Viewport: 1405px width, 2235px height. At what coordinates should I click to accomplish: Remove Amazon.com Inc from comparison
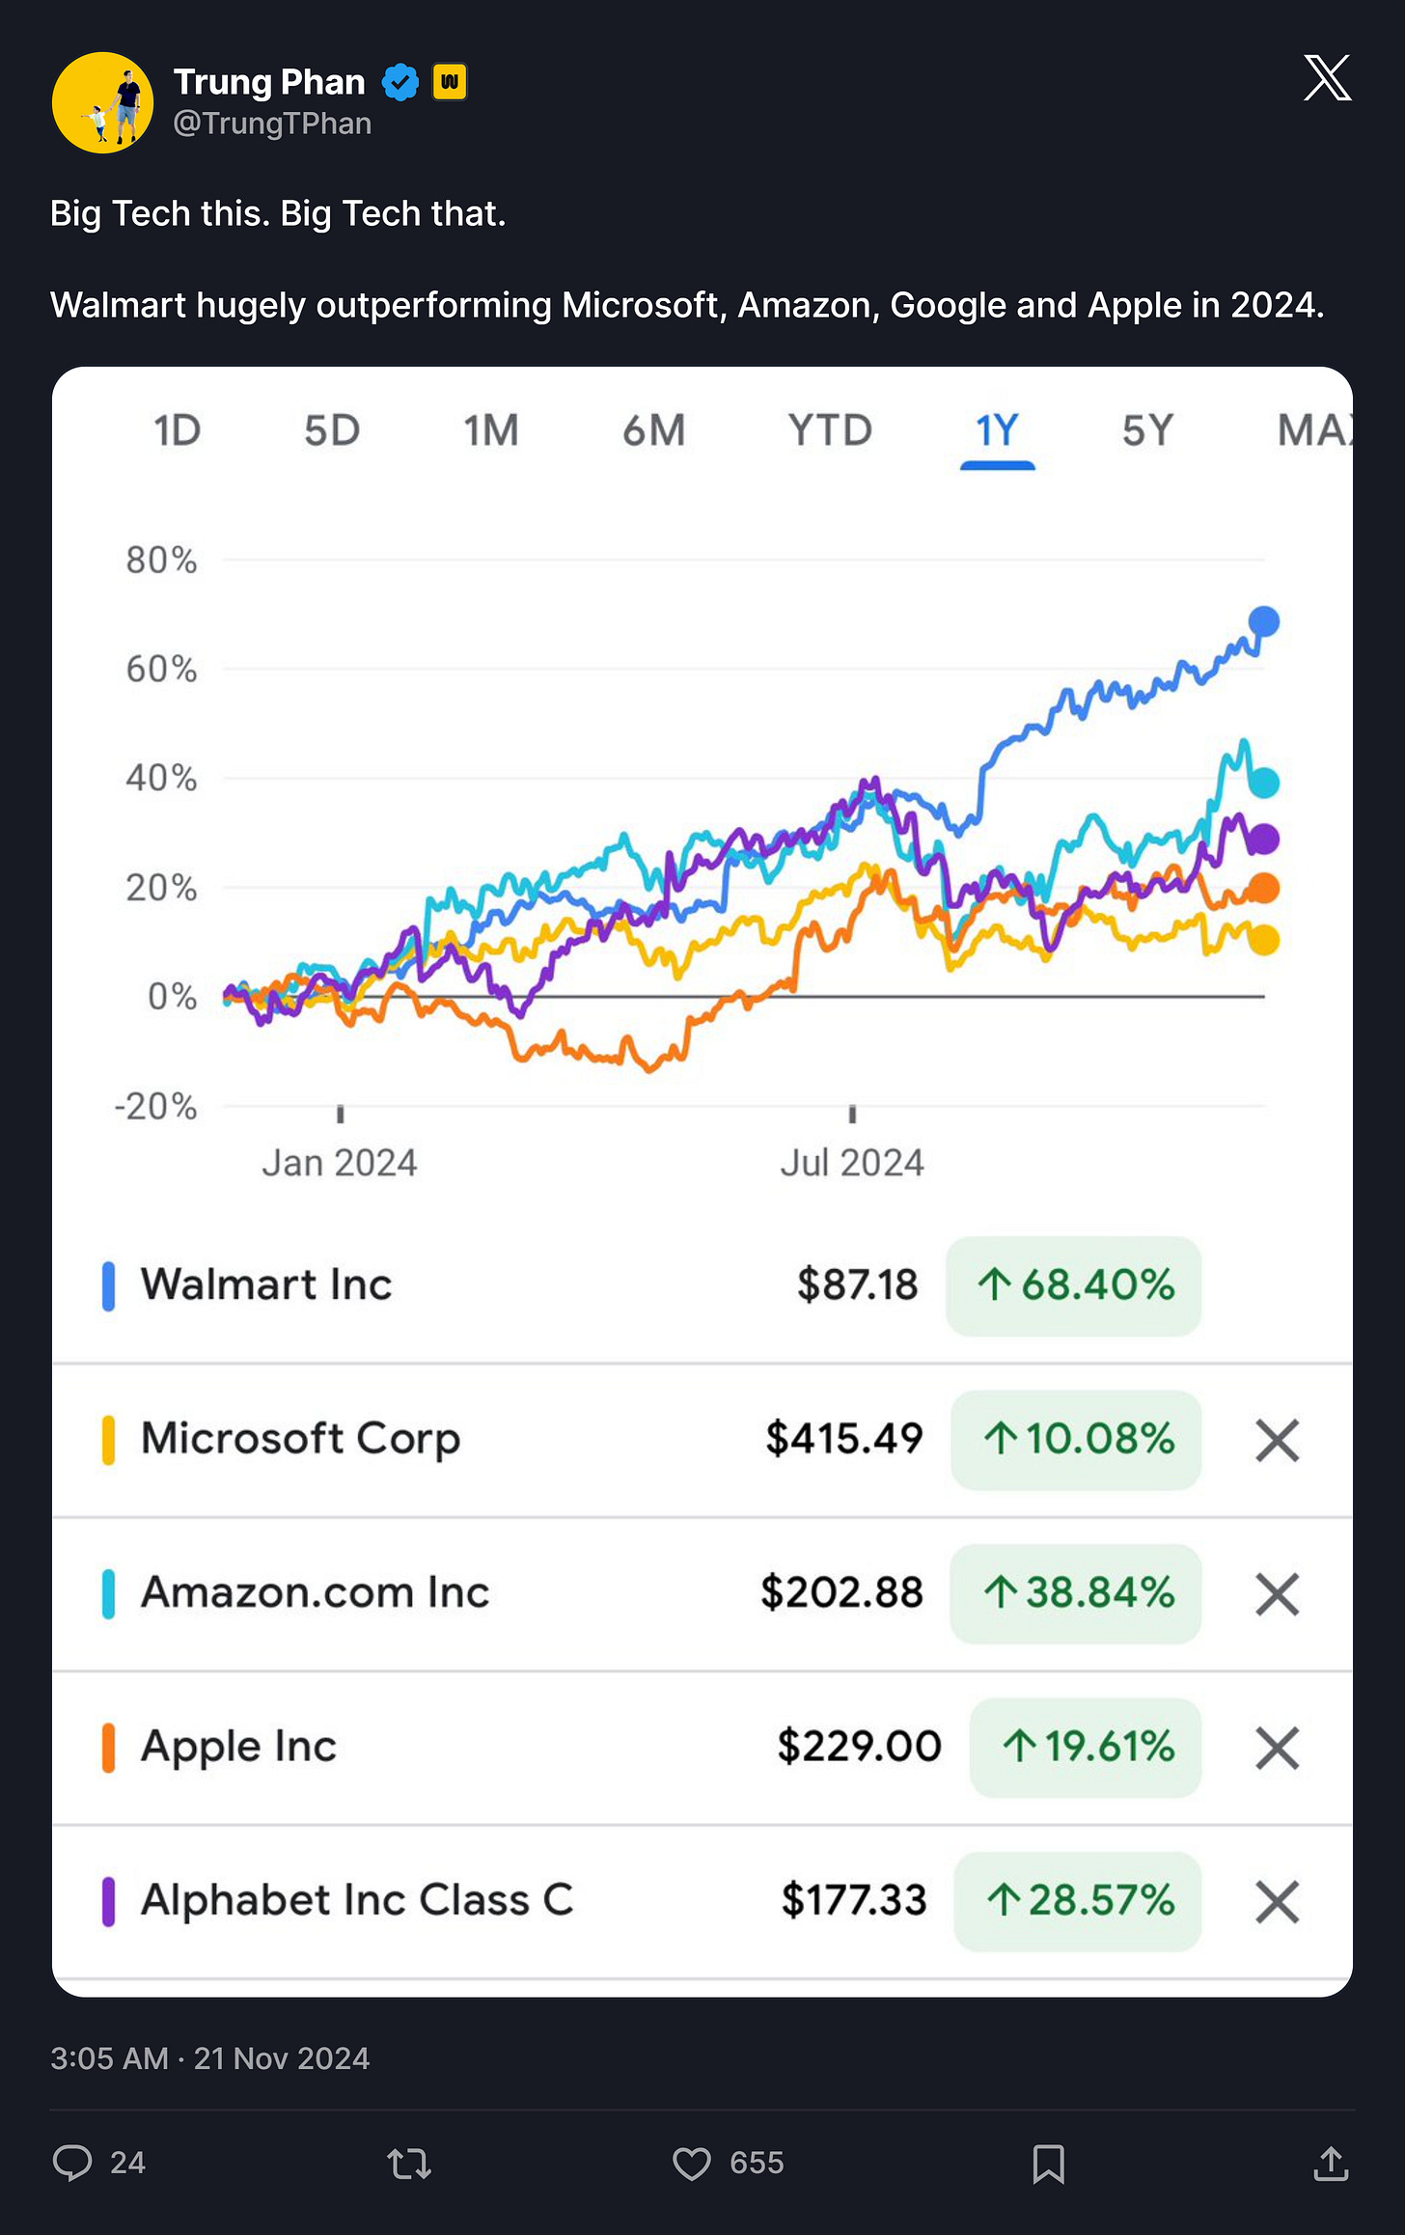pyautogui.click(x=1277, y=1593)
